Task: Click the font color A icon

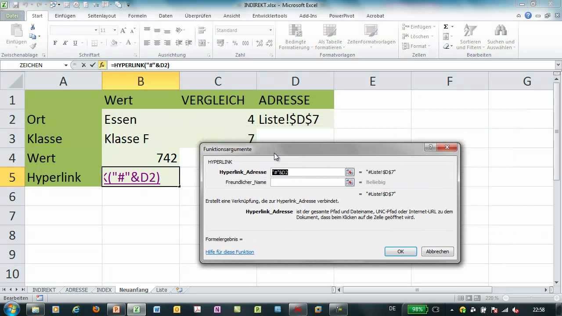Action: (x=129, y=43)
